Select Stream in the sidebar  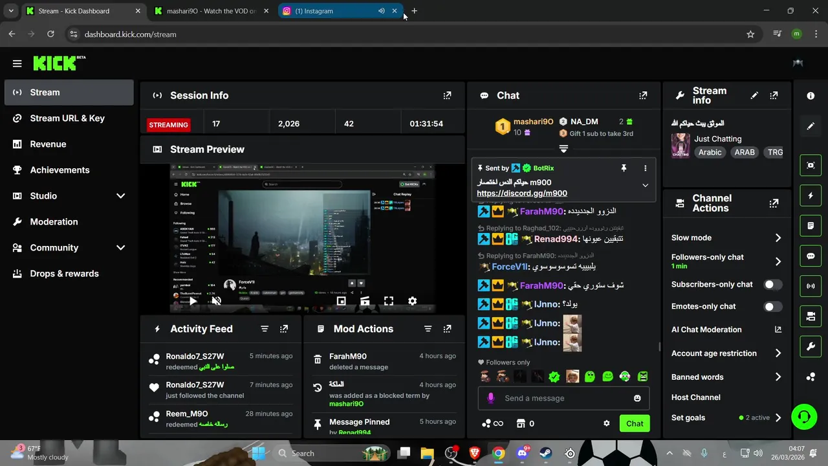point(69,93)
